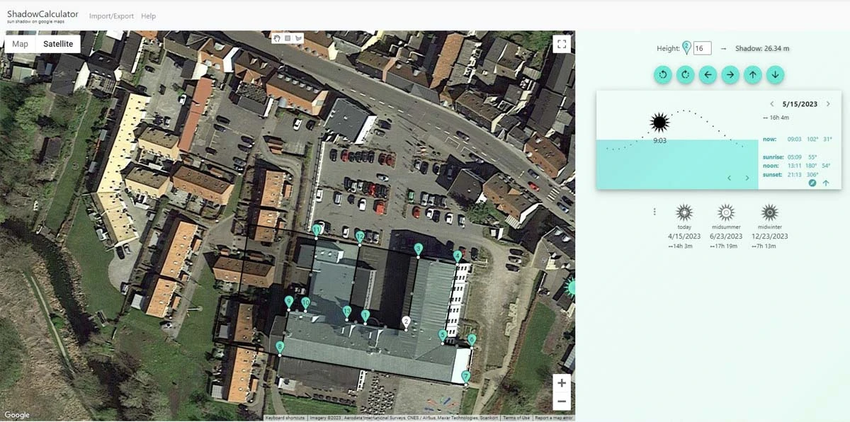Zoom in on the map
Viewport: 850px width, 422px height.
(x=562, y=383)
